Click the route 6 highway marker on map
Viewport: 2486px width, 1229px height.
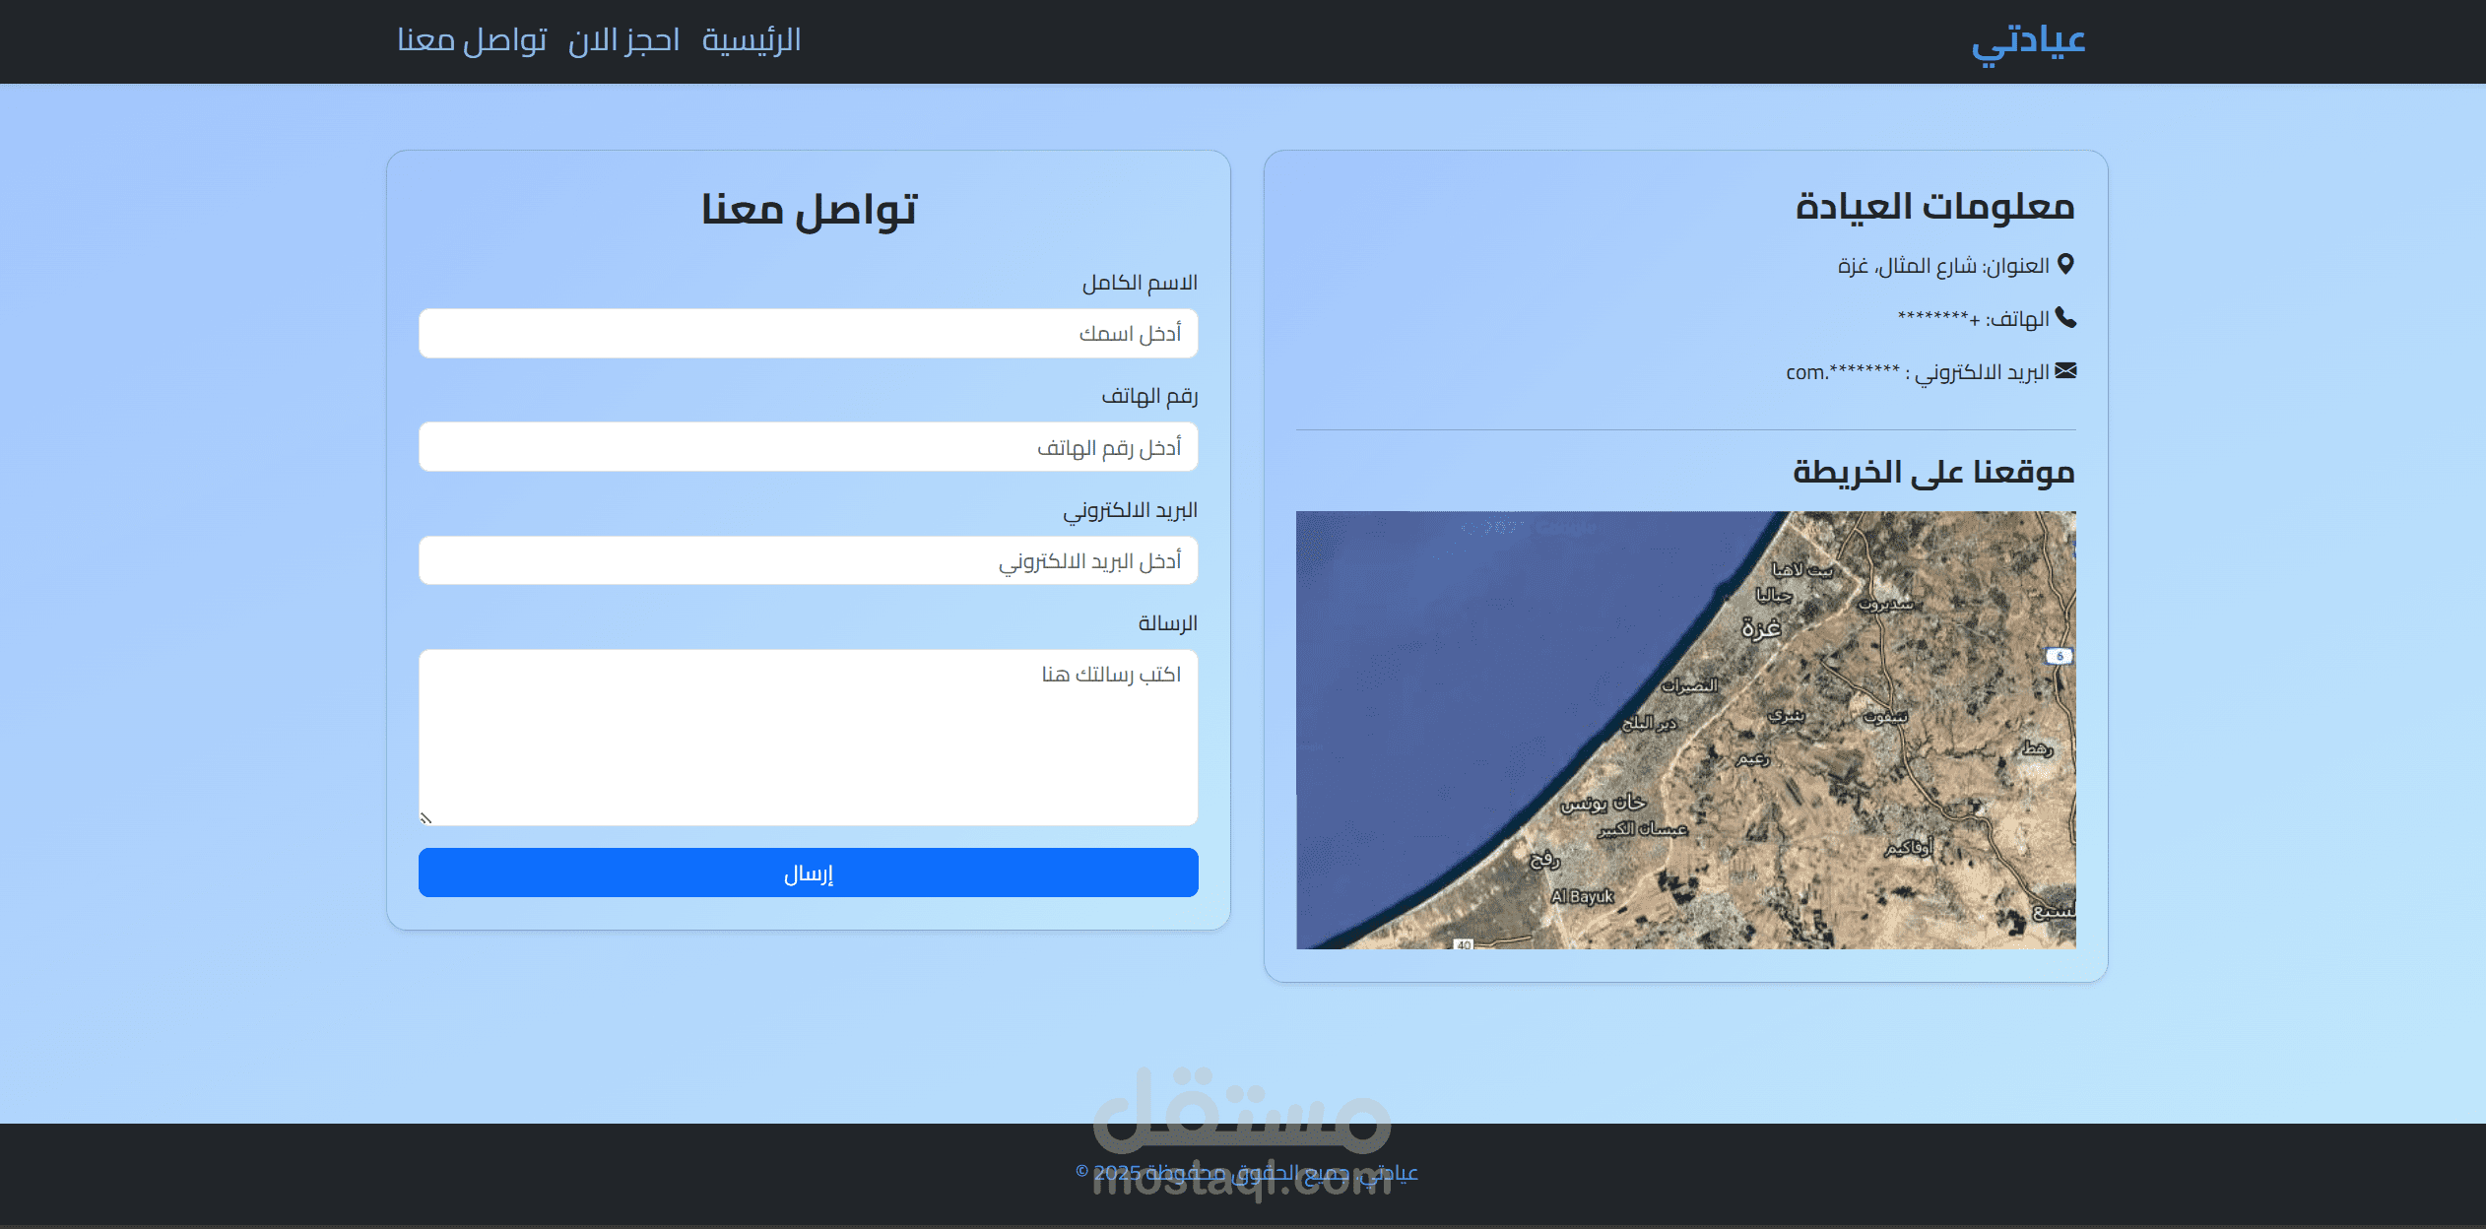pos(2059,656)
